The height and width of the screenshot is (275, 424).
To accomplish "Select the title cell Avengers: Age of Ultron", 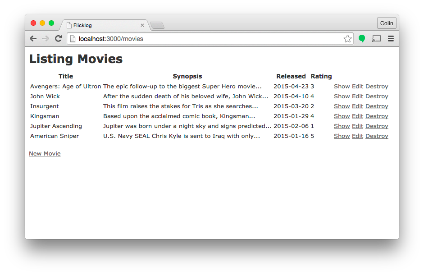I will [65, 87].
